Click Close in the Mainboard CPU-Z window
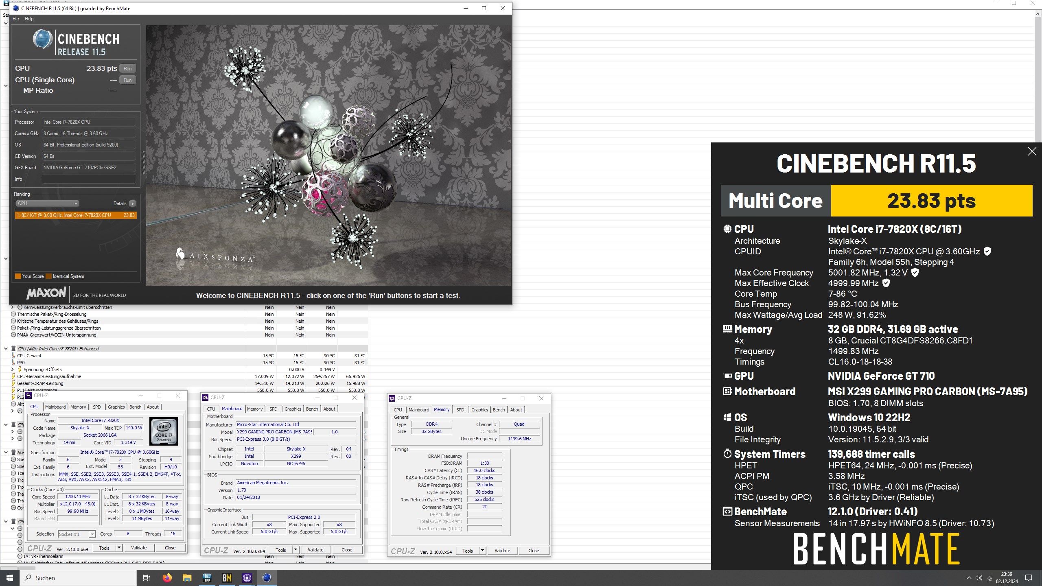This screenshot has width=1042, height=586. coord(347,550)
